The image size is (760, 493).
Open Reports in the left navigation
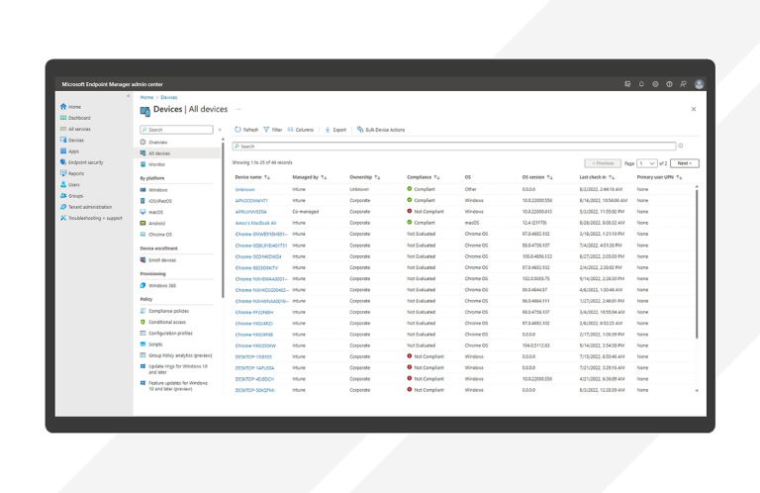71,173
